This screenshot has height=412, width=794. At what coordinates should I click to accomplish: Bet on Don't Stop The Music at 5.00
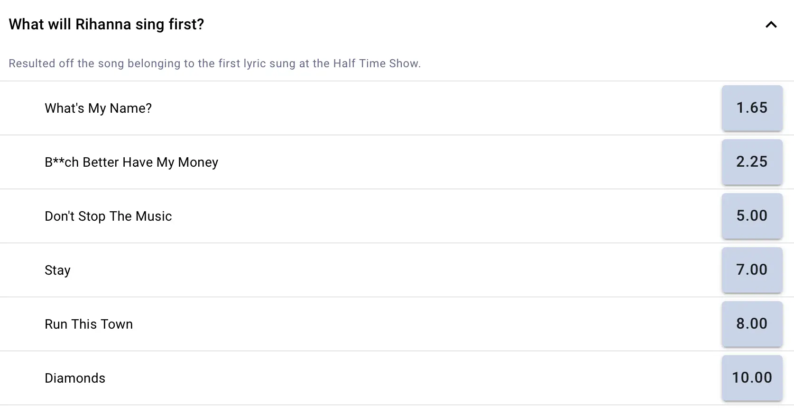pyautogui.click(x=752, y=216)
